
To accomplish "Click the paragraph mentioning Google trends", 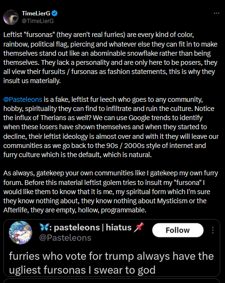I will coord(111,127).
